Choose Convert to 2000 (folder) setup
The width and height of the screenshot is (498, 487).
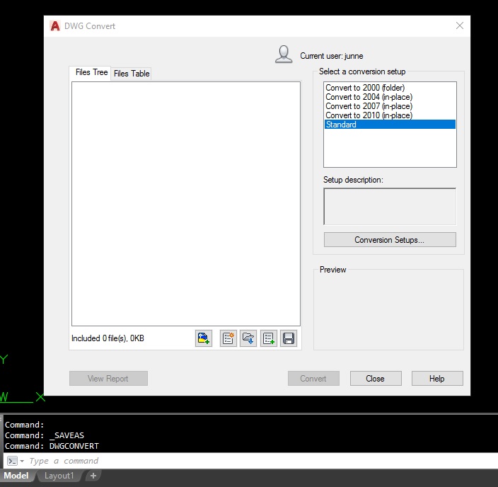tap(365, 87)
